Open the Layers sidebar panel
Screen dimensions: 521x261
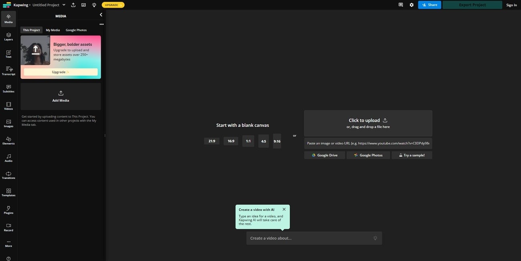[x=8, y=36]
